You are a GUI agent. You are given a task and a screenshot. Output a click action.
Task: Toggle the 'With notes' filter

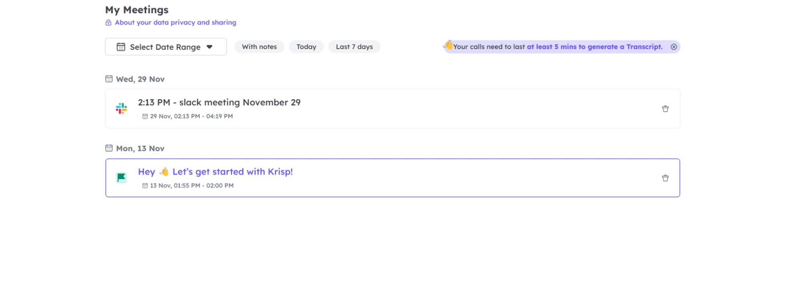pos(259,47)
